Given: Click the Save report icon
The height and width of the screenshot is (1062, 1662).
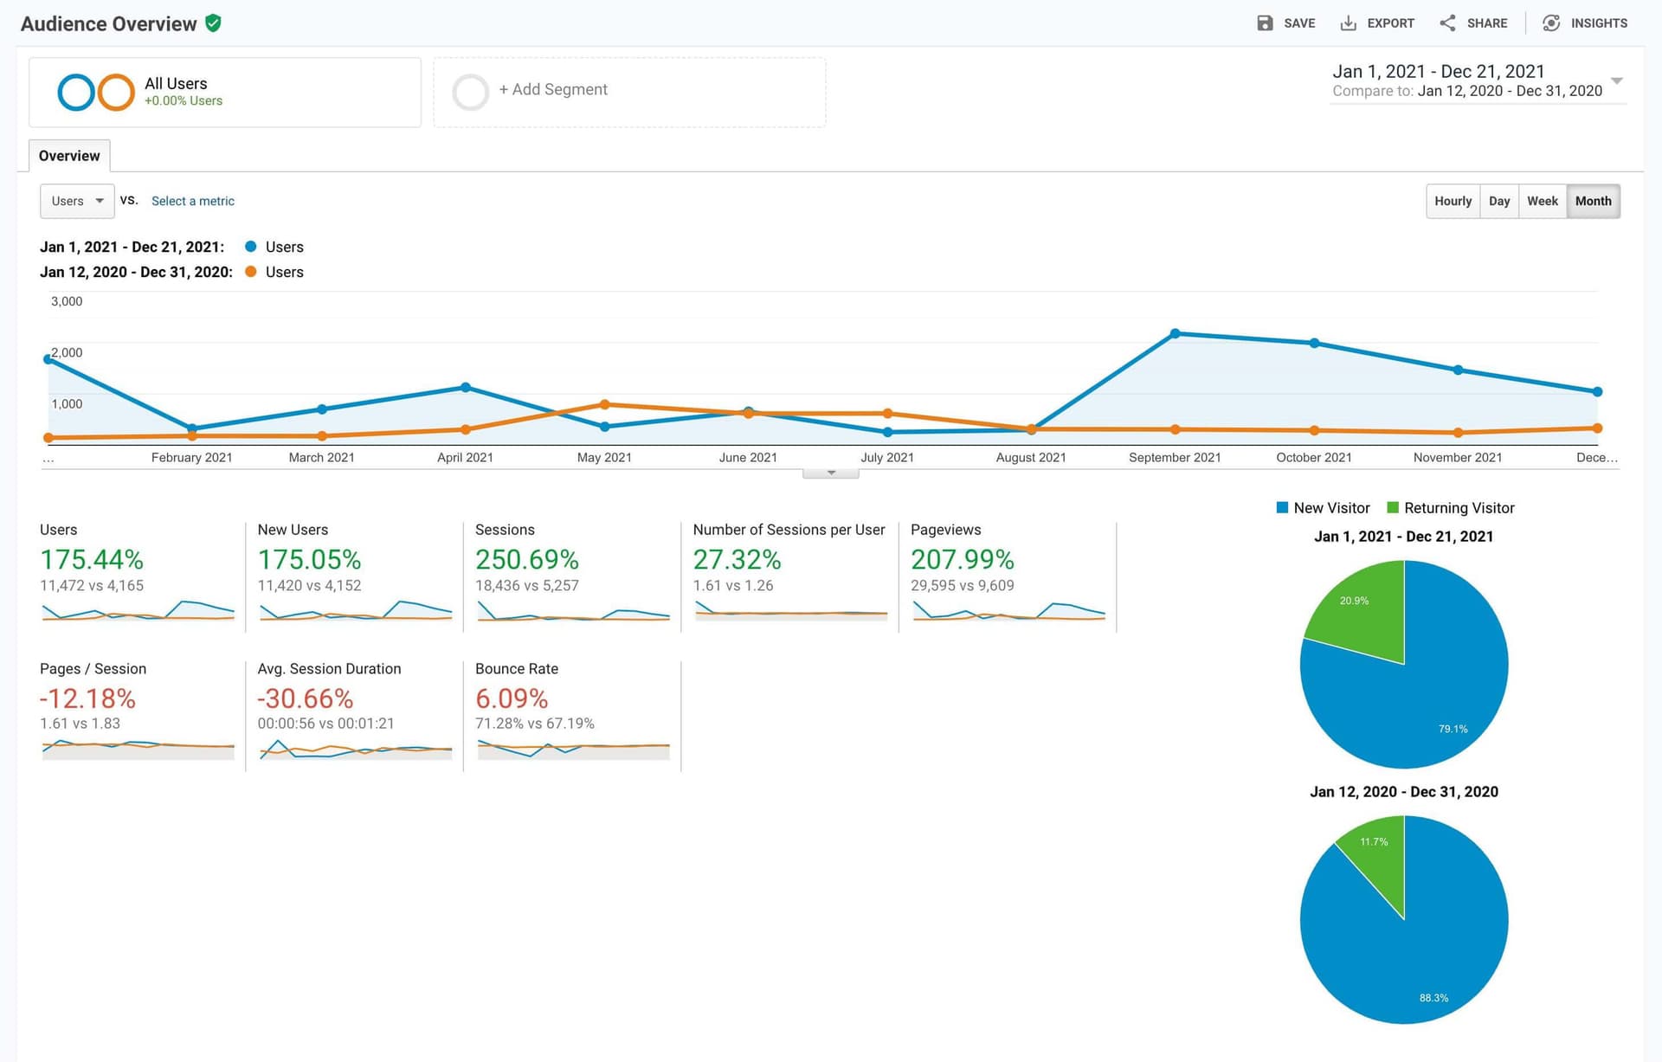Looking at the screenshot, I should [x=1265, y=23].
